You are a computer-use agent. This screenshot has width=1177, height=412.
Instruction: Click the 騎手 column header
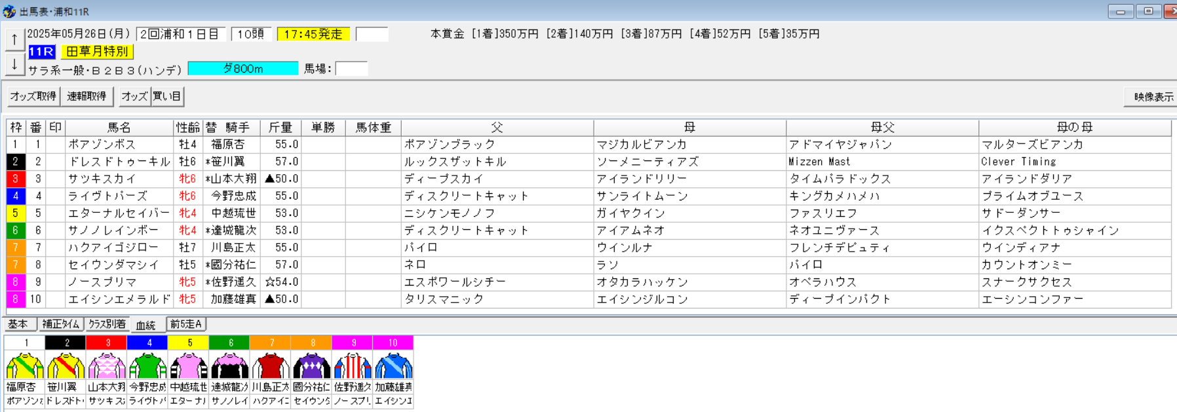[237, 128]
